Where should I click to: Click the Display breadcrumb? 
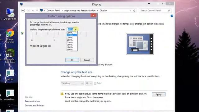click(103, 11)
